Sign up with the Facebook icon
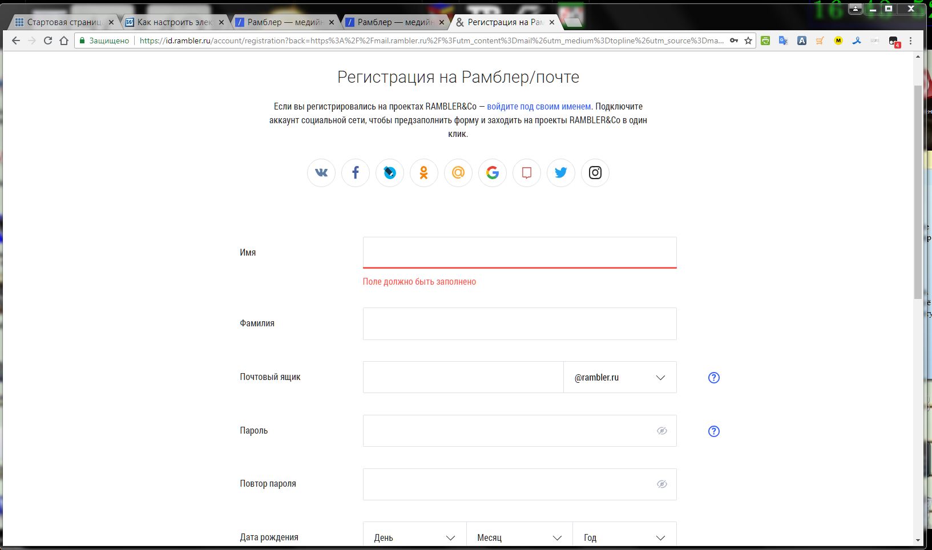 [356, 173]
